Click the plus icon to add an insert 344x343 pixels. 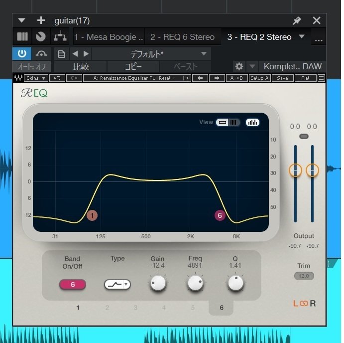(x=41, y=20)
